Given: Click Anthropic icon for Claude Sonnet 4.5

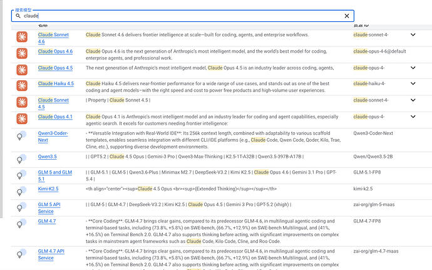Looking at the screenshot, I should (x=22, y=102).
